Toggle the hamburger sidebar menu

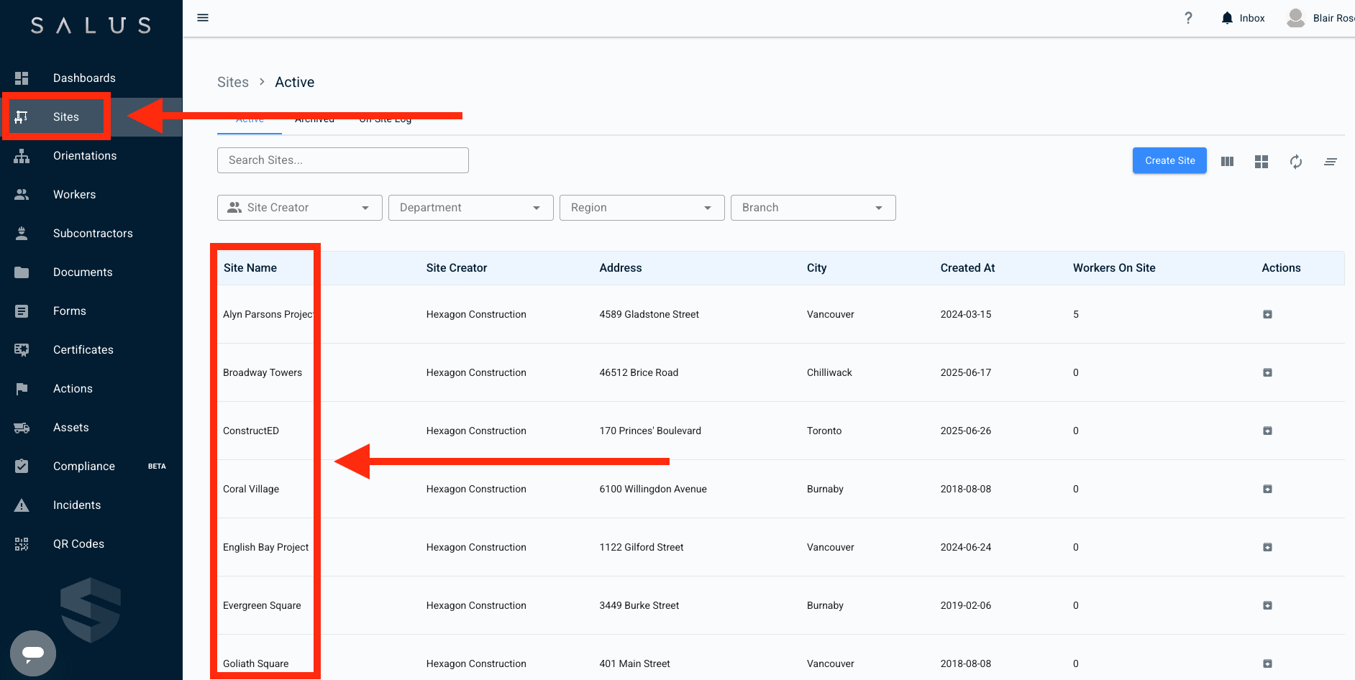click(203, 18)
